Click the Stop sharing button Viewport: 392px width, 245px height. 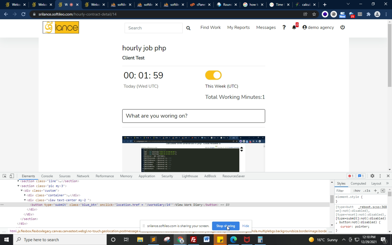(x=226, y=226)
